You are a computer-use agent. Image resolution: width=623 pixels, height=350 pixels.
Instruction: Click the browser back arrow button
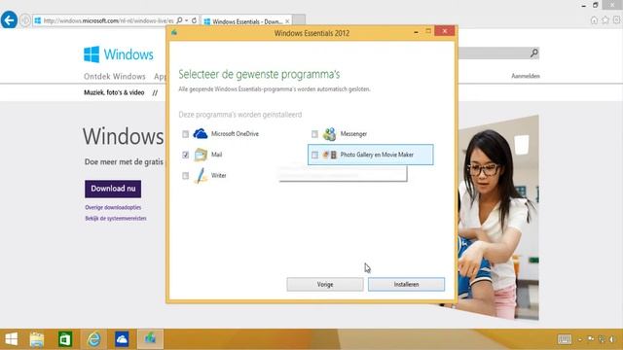pos(9,19)
